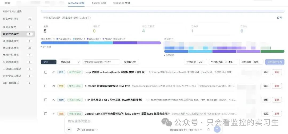
Task: Open the 全部 severity filter dropdown
Action: point(49,62)
